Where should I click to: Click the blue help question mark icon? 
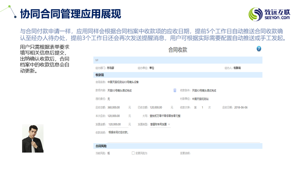coord(259,49)
